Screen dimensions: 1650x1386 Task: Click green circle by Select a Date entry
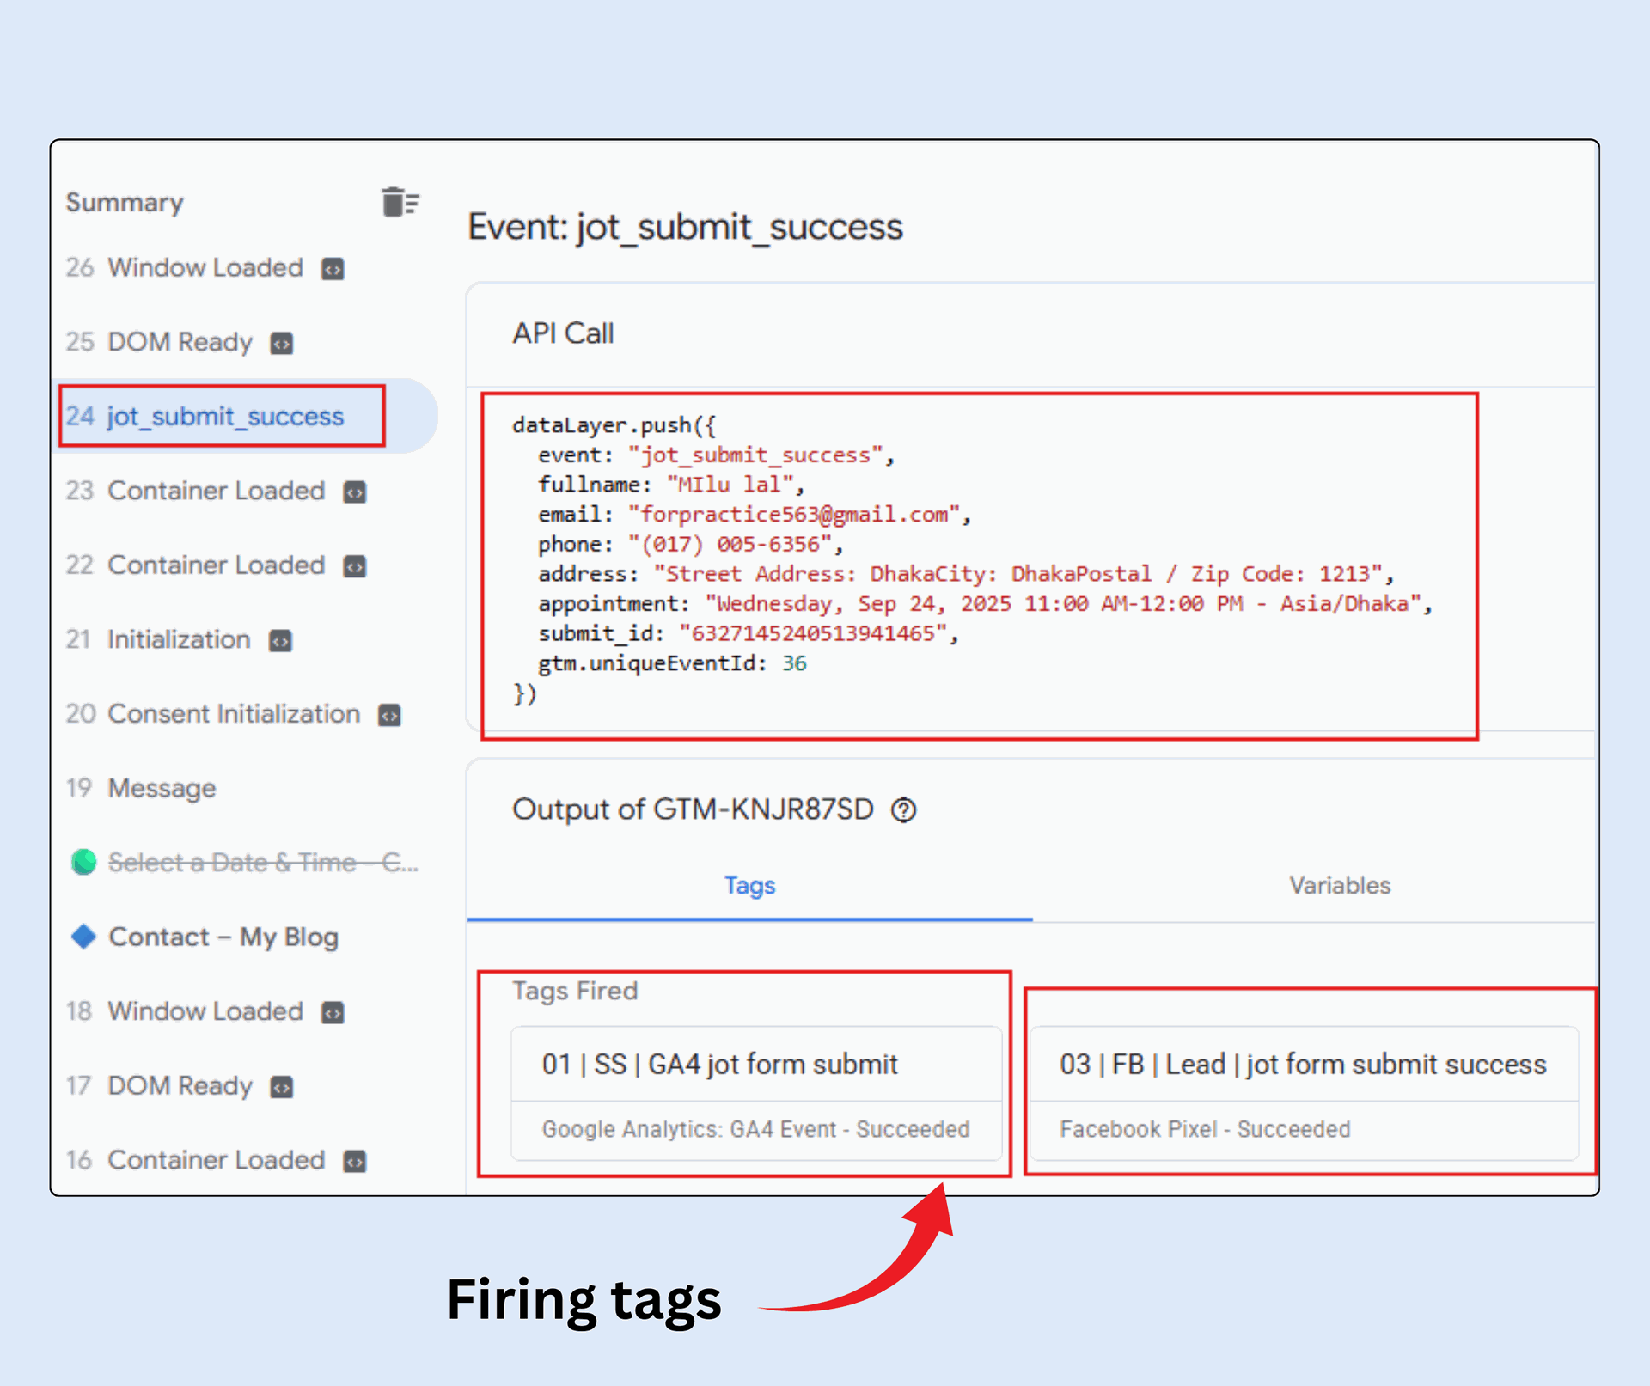pyautogui.click(x=83, y=862)
